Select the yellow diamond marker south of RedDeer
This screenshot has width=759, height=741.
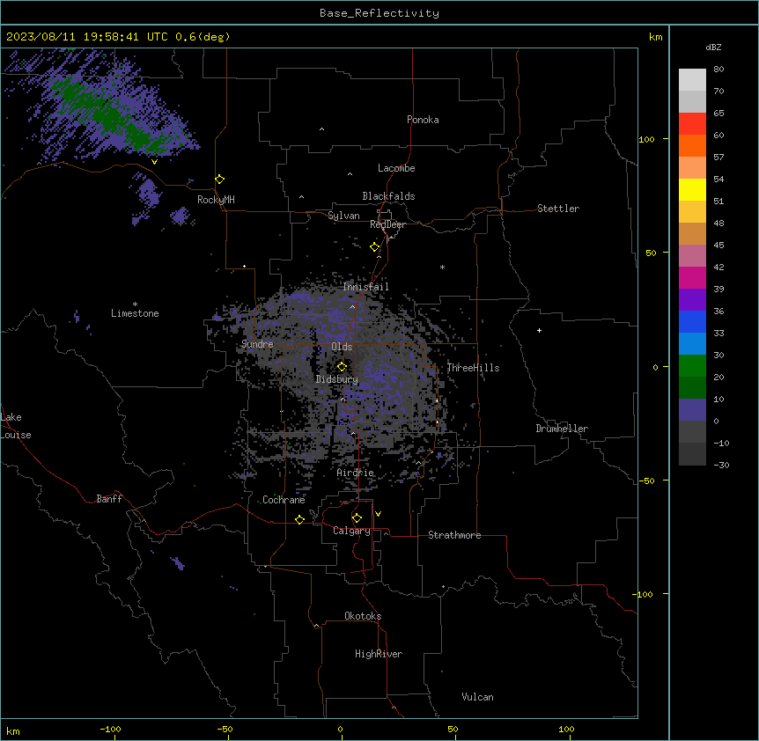375,247
